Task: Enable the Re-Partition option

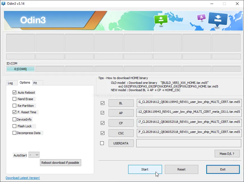Action: (x=15, y=106)
